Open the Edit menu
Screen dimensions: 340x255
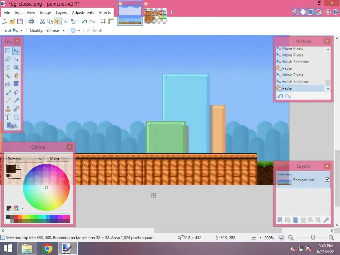[19, 13]
